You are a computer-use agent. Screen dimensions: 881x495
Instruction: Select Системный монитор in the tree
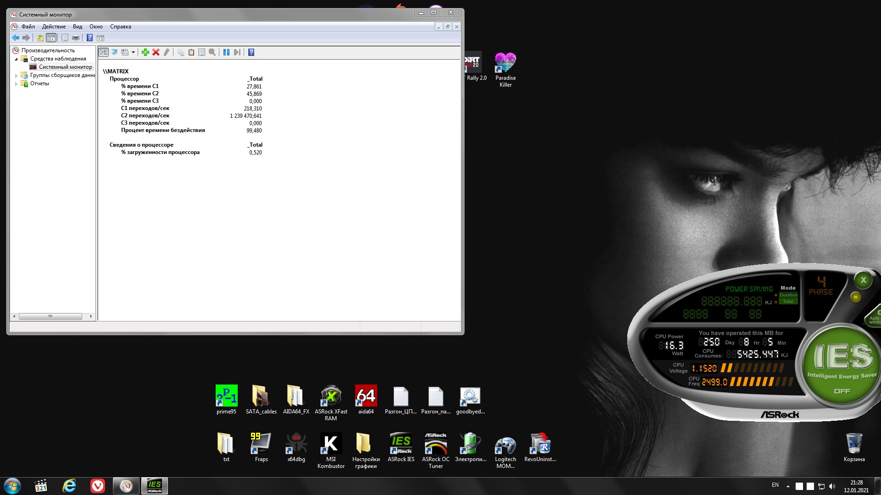pos(65,67)
